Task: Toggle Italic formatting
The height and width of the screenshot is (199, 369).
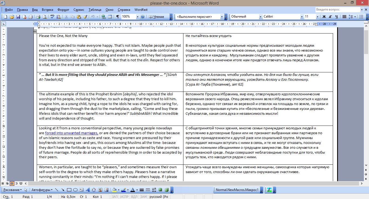Action: click(330, 17)
